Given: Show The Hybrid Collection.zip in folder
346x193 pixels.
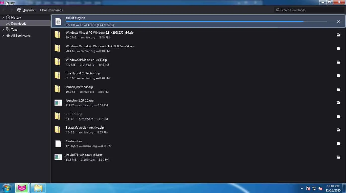Looking at the screenshot, I should pyautogui.click(x=338, y=76).
